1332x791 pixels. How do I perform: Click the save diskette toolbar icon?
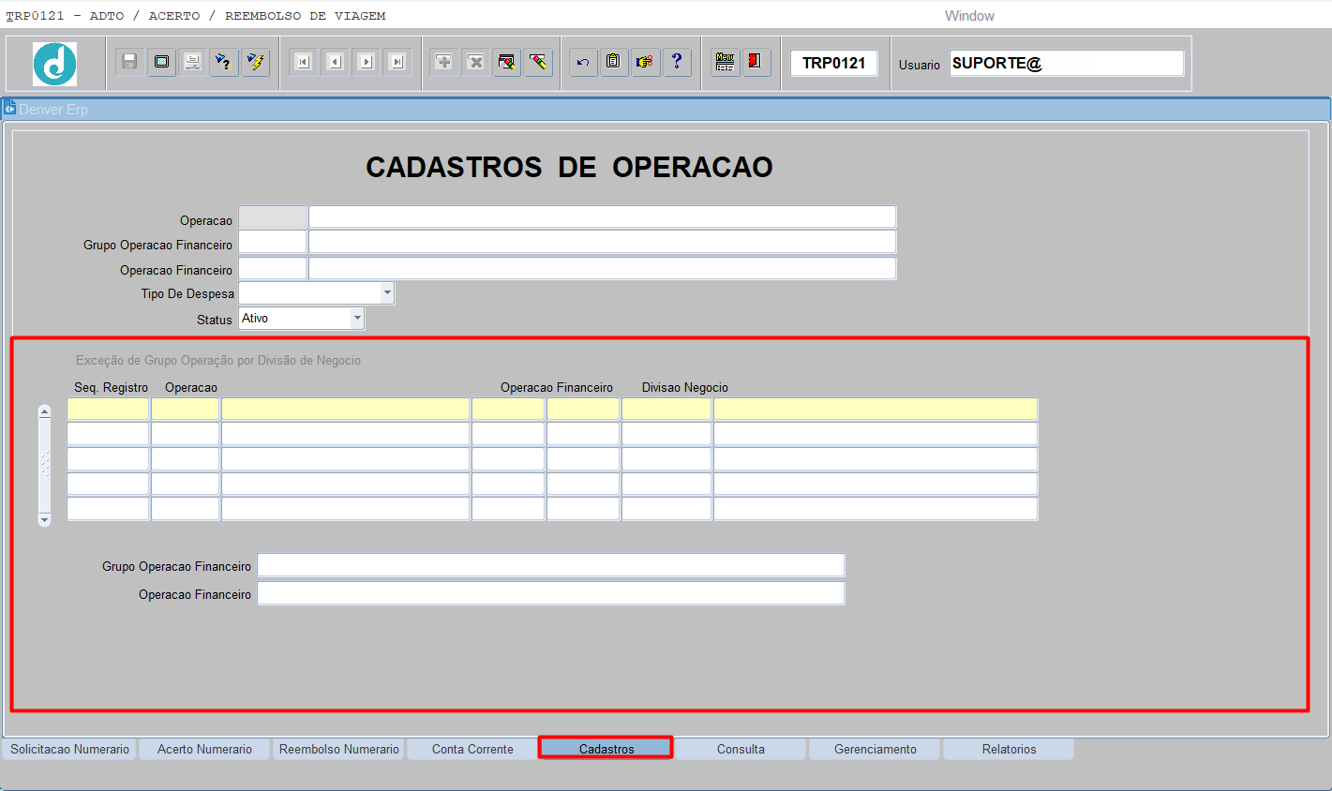(130, 62)
